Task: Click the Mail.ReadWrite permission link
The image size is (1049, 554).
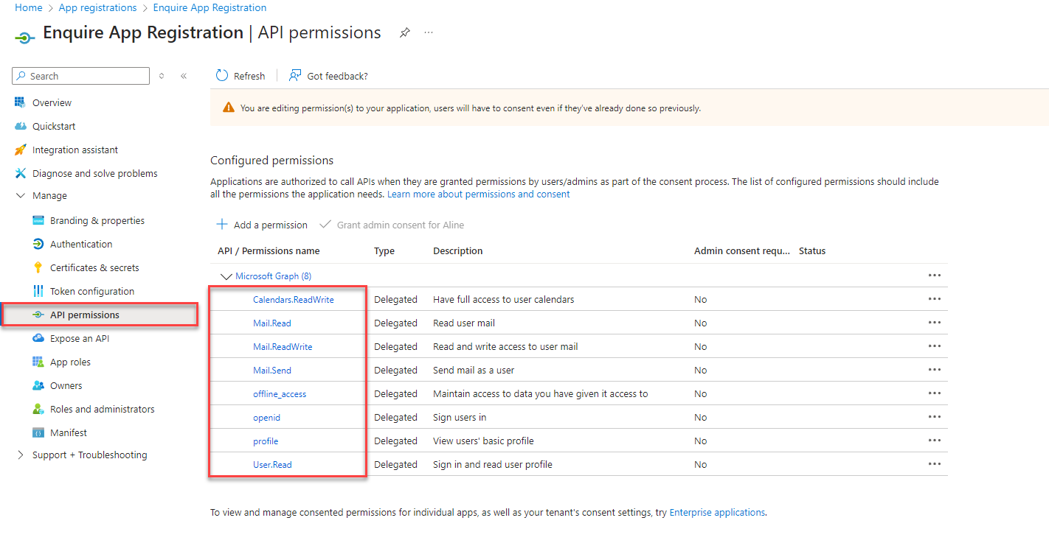Action: 283,346
